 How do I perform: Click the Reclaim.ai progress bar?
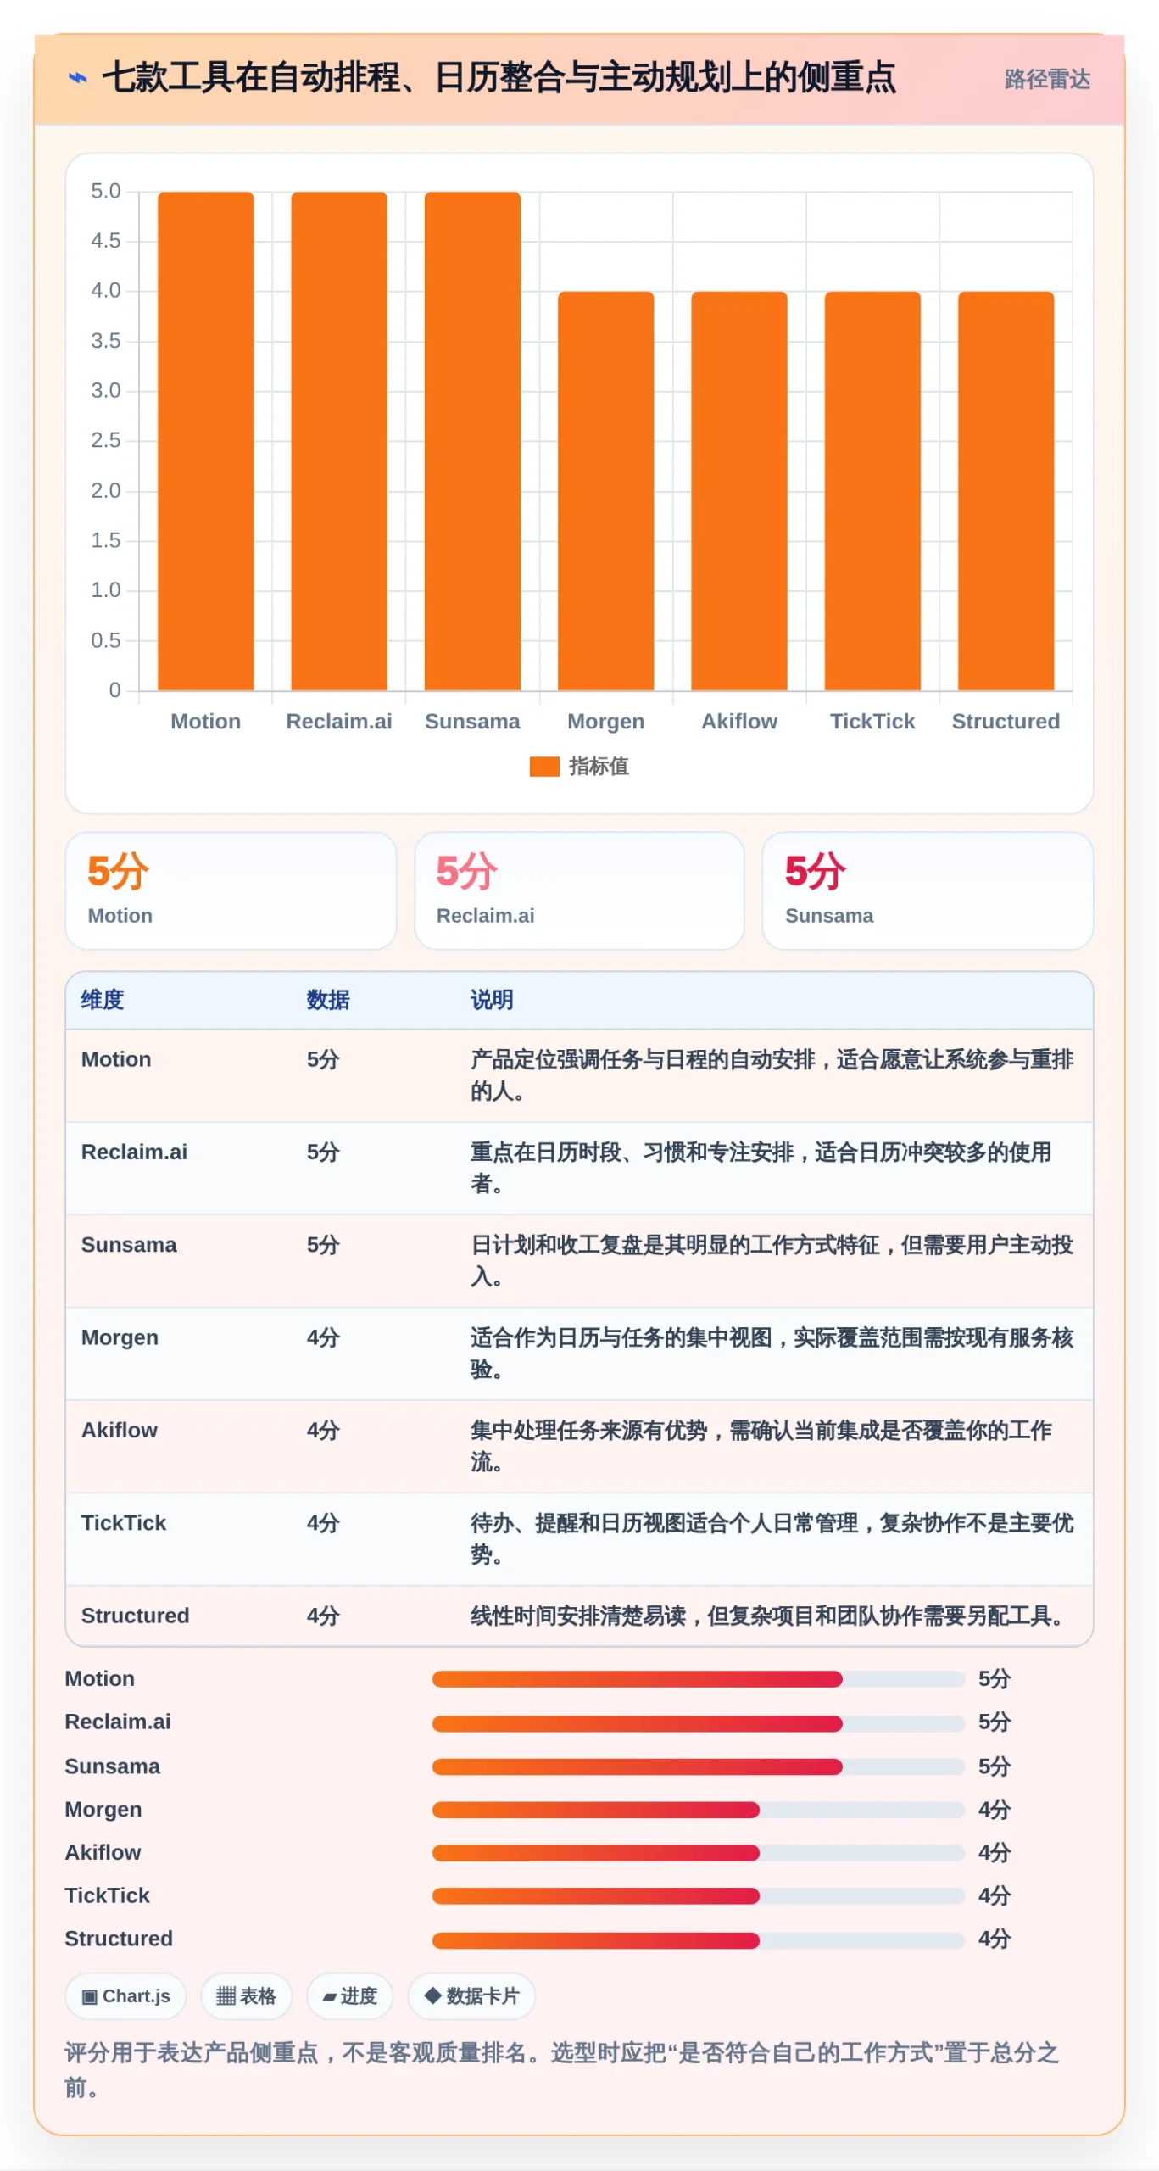(698, 1723)
